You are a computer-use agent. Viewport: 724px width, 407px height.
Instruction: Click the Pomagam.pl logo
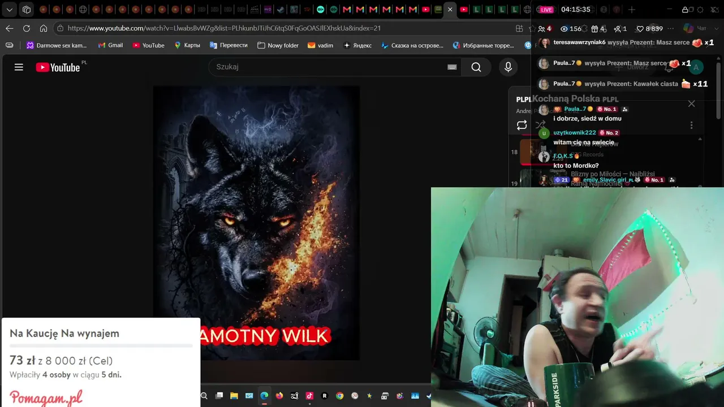click(x=46, y=397)
